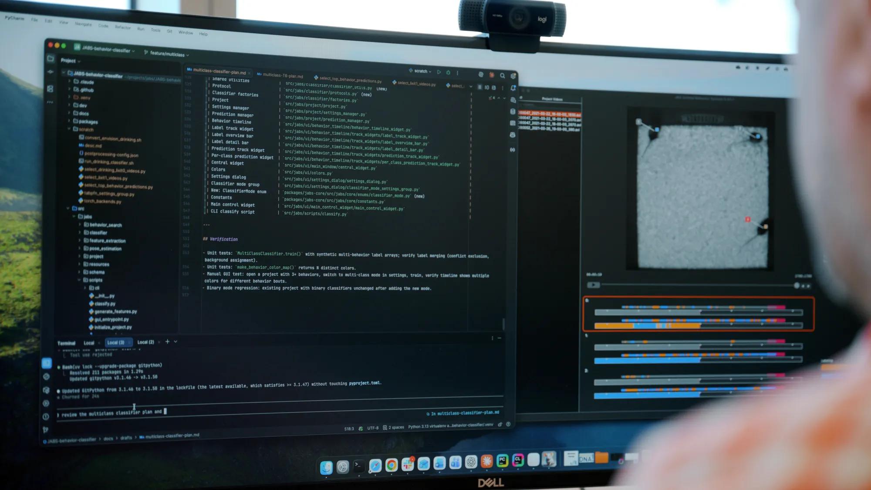Hide the terminal panel with minimize icon

tap(500, 338)
